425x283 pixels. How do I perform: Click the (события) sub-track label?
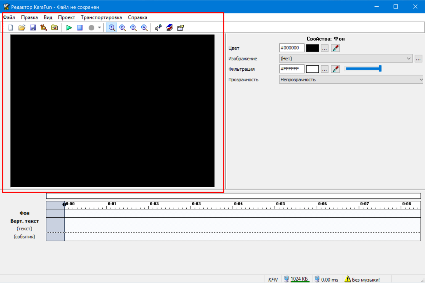[24, 237]
